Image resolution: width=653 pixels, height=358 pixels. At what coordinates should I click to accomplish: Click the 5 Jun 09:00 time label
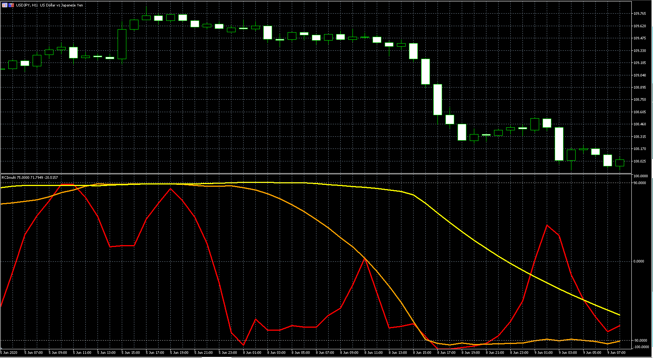pos(58,353)
